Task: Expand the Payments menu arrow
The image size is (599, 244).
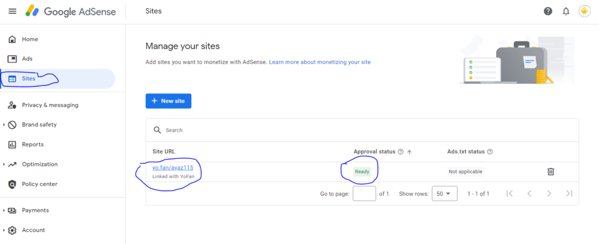Action: pyautogui.click(x=4, y=211)
